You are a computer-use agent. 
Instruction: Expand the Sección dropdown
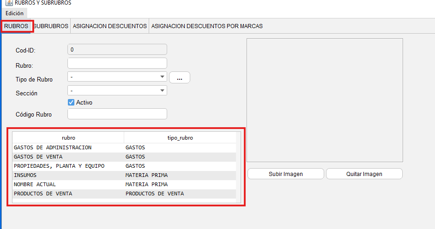tap(162, 91)
